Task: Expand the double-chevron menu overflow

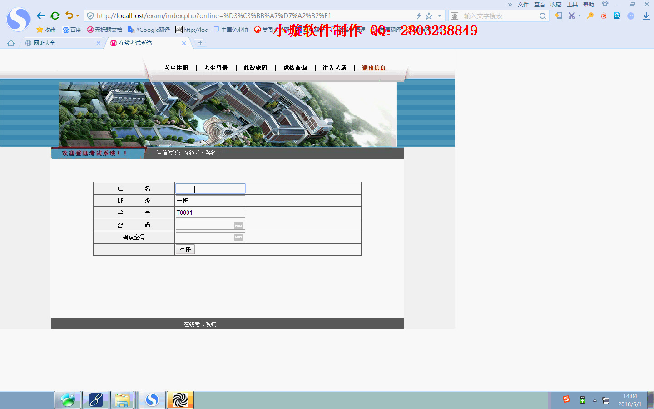Action: coord(510,5)
